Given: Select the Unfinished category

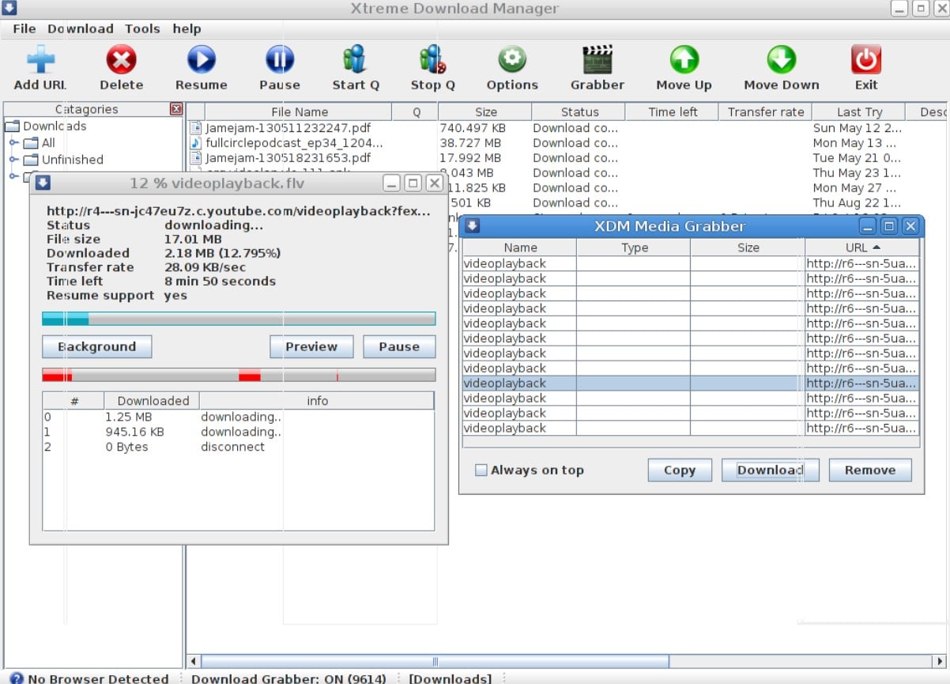Looking at the screenshot, I should point(72,159).
